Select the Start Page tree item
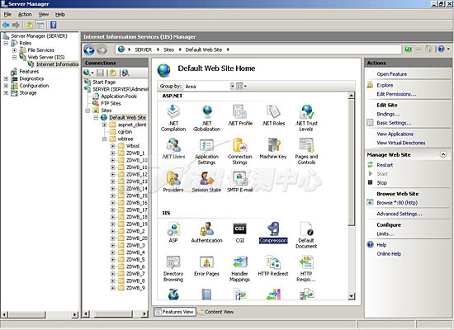 pyautogui.click(x=104, y=82)
